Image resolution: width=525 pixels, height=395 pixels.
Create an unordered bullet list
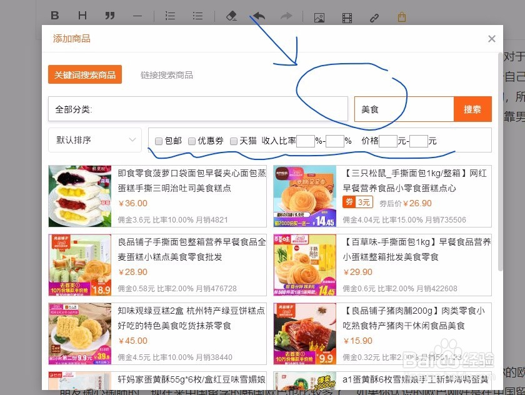(197, 16)
